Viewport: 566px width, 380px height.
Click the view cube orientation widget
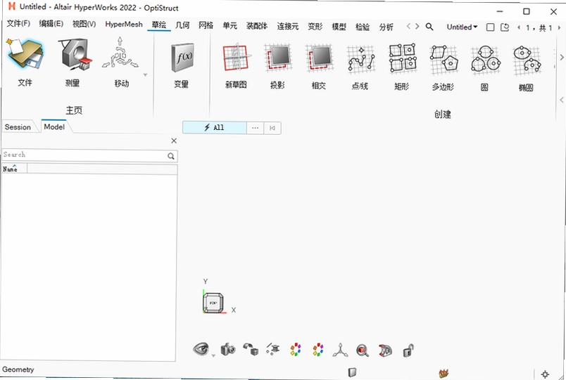[x=213, y=303]
